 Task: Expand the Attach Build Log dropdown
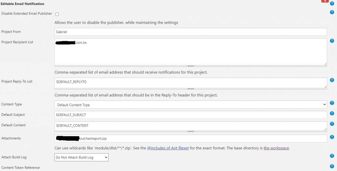pos(81,158)
